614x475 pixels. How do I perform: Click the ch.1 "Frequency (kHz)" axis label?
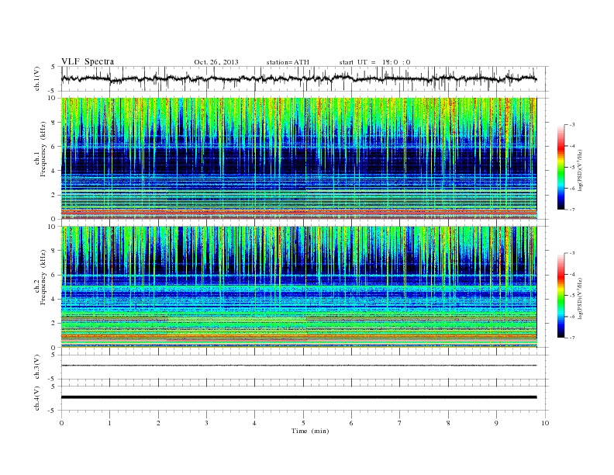point(43,149)
